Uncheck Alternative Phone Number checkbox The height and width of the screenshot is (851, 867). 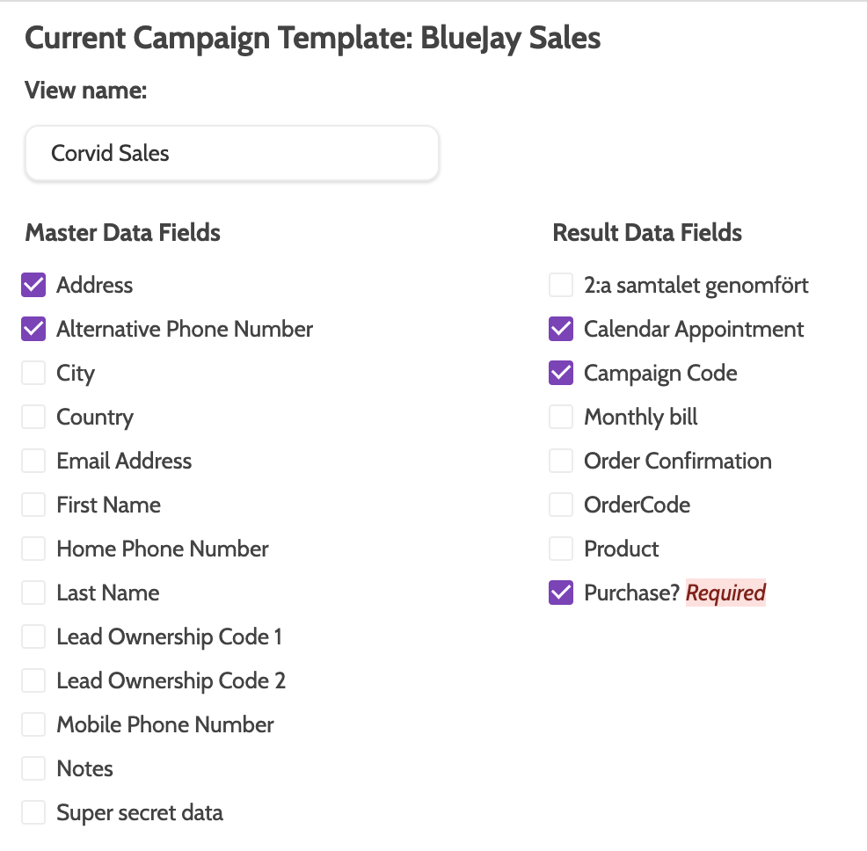33,329
